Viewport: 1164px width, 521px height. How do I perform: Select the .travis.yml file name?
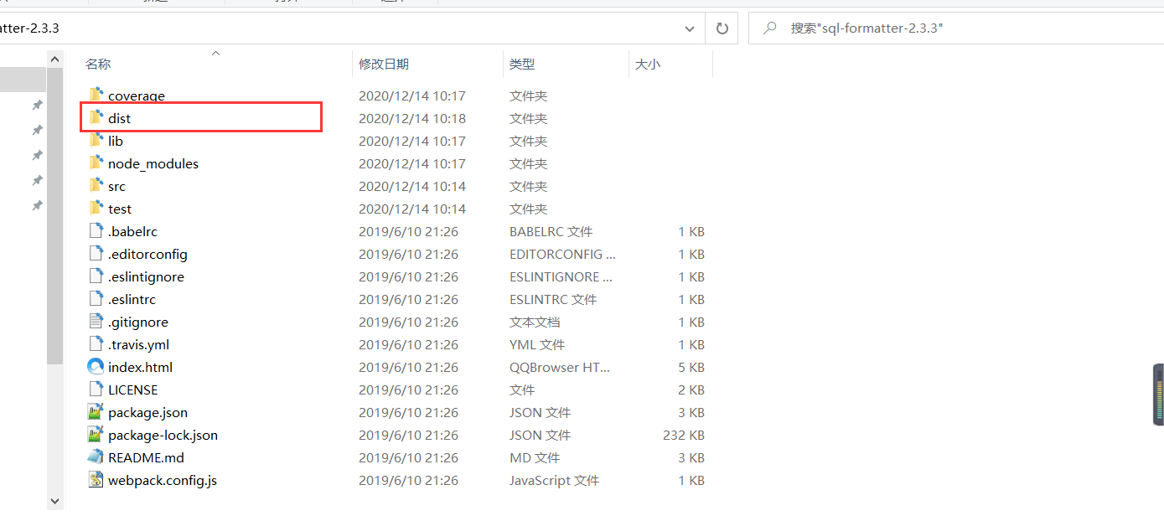138,344
